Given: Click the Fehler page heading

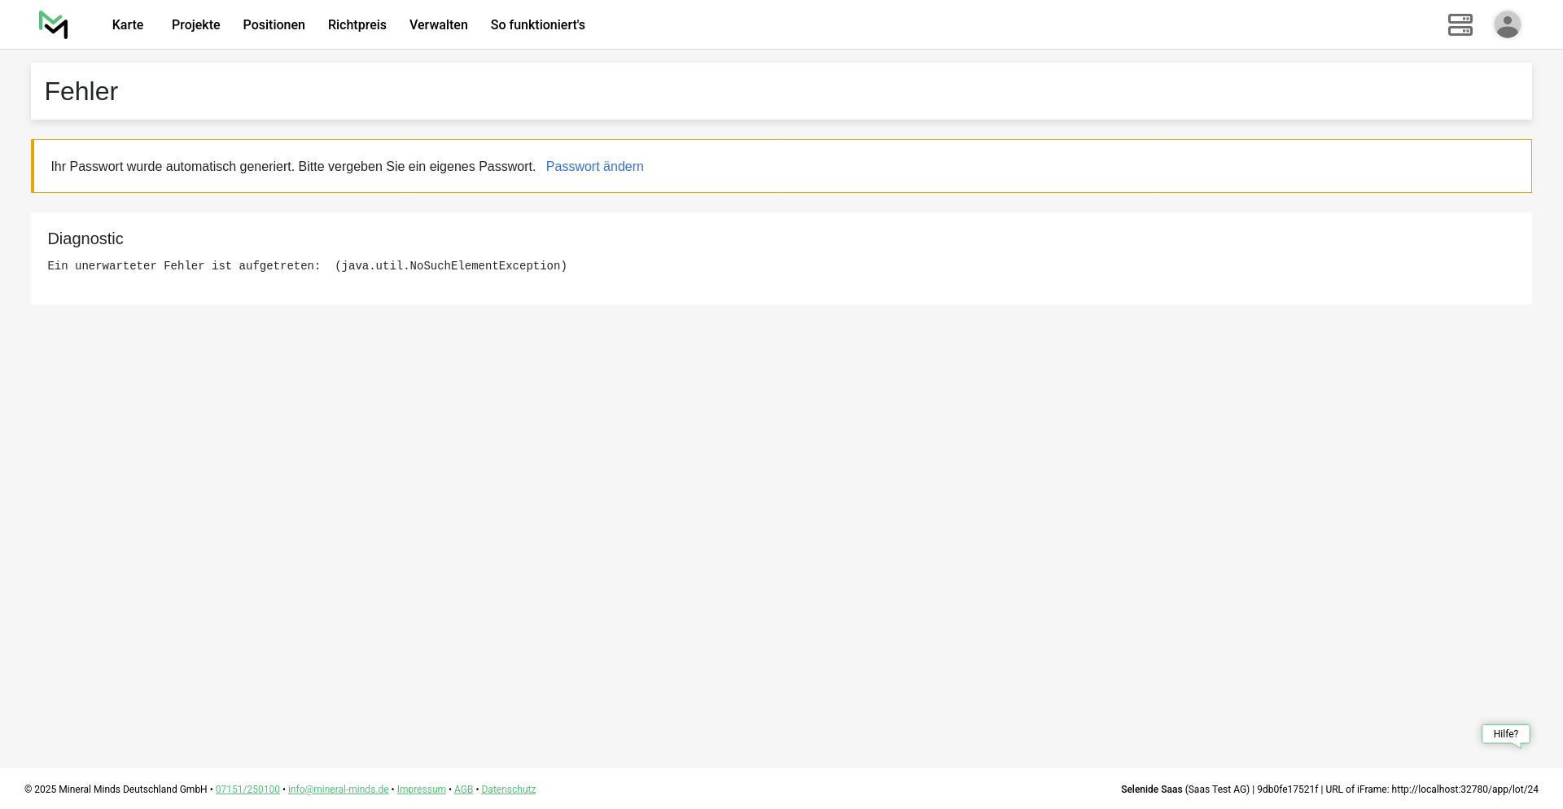Looking at the screenshot, I should tap(81, 92).
